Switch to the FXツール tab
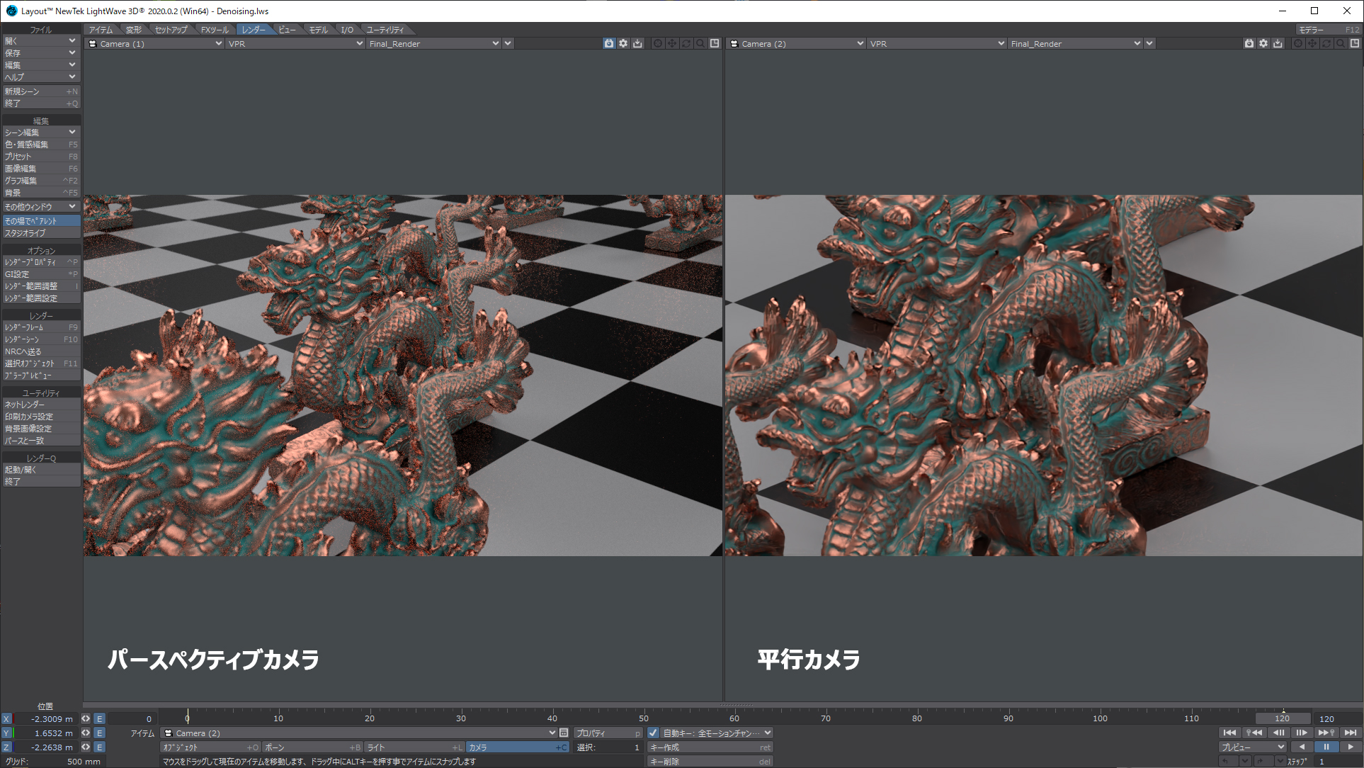 [x=215, y=30]
